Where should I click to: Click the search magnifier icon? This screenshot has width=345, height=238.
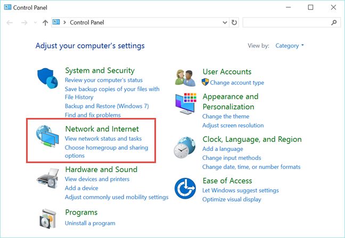[x=334, y=22]
